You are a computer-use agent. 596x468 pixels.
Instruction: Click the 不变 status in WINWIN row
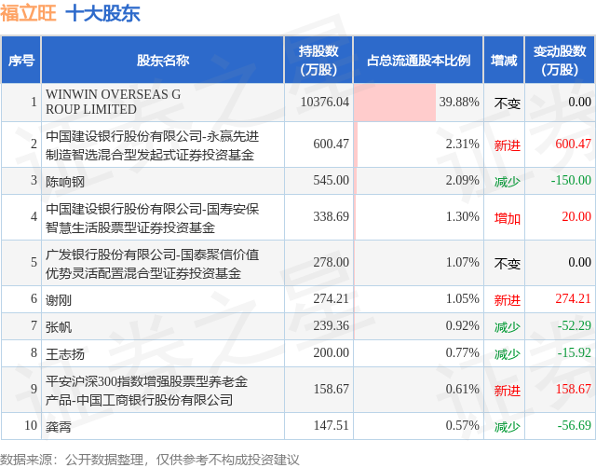click(x=507, y=103)
